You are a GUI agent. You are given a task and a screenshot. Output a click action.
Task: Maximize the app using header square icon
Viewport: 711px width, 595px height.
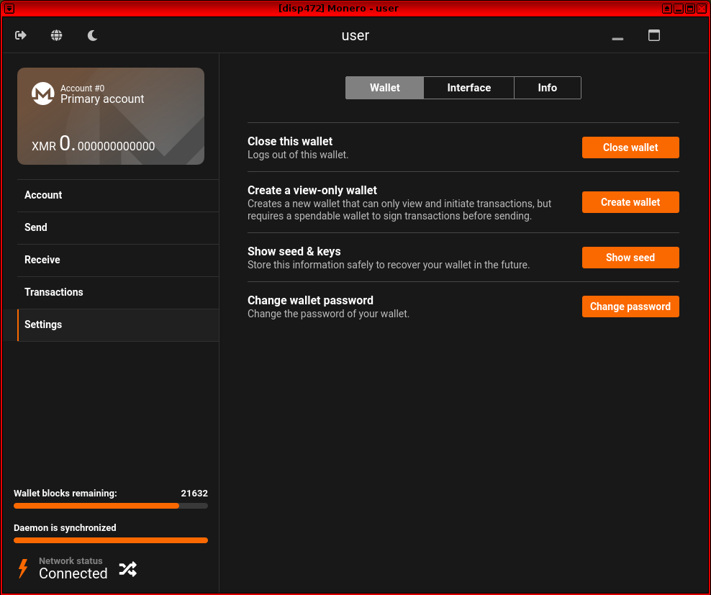pyautogui.click(x=654, y=35)
